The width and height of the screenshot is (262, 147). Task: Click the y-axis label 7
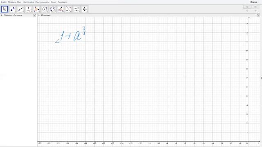pos(247,78)
